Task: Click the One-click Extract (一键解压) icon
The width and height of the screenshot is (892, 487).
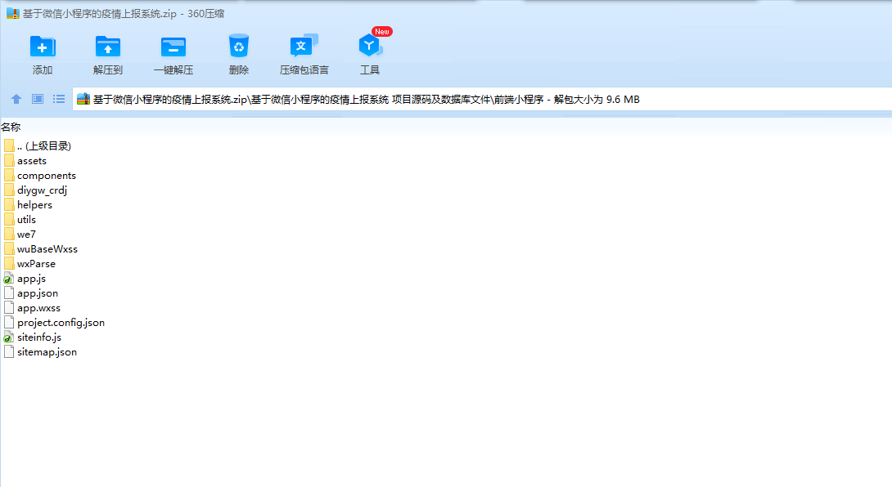Action: click(x=173, y=47)
